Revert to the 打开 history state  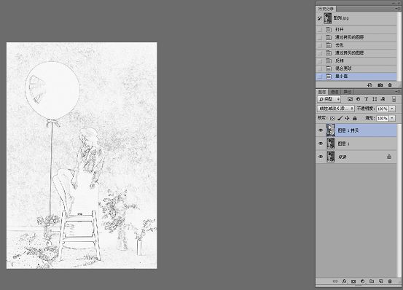point(356,30)
